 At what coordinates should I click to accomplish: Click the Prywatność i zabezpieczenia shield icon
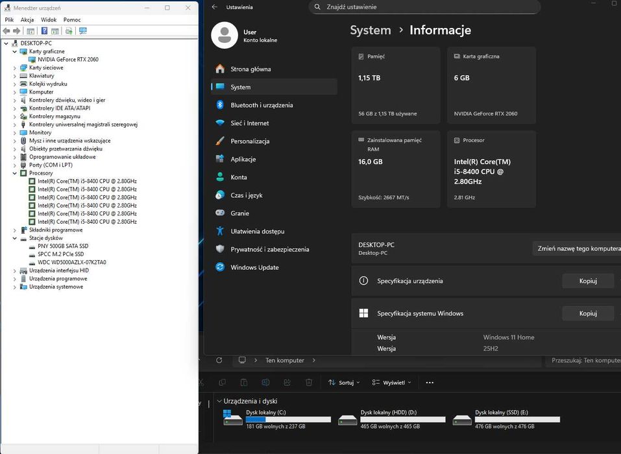220,249
